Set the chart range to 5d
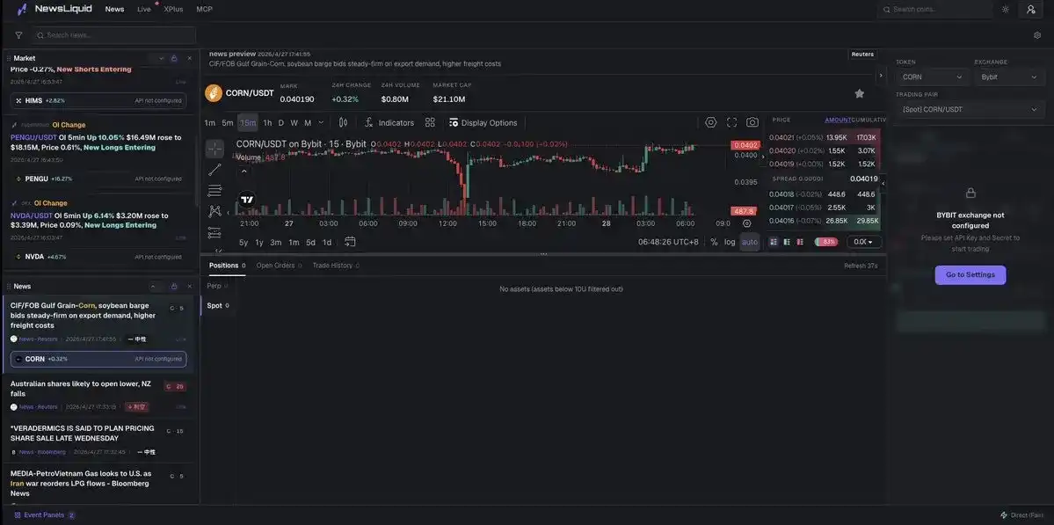The width and height of the screenshot is (1054, 525). pos(310,242)
